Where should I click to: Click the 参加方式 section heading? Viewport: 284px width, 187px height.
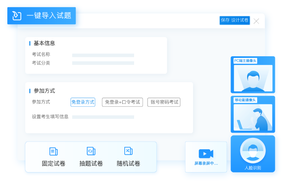point(44,91)
